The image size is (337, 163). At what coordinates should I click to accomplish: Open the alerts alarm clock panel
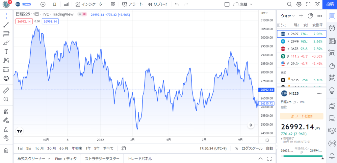click(x=332, y=28)
